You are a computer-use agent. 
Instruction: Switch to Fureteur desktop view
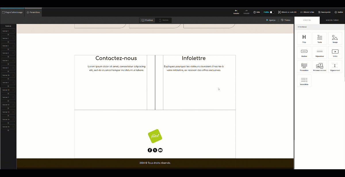(x=147, y=20)
